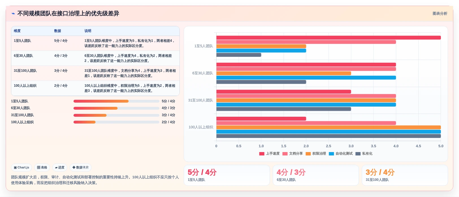Open the 5分 / 4分 data card
This screenshot has height=197, width=459.
click(227, 175)
